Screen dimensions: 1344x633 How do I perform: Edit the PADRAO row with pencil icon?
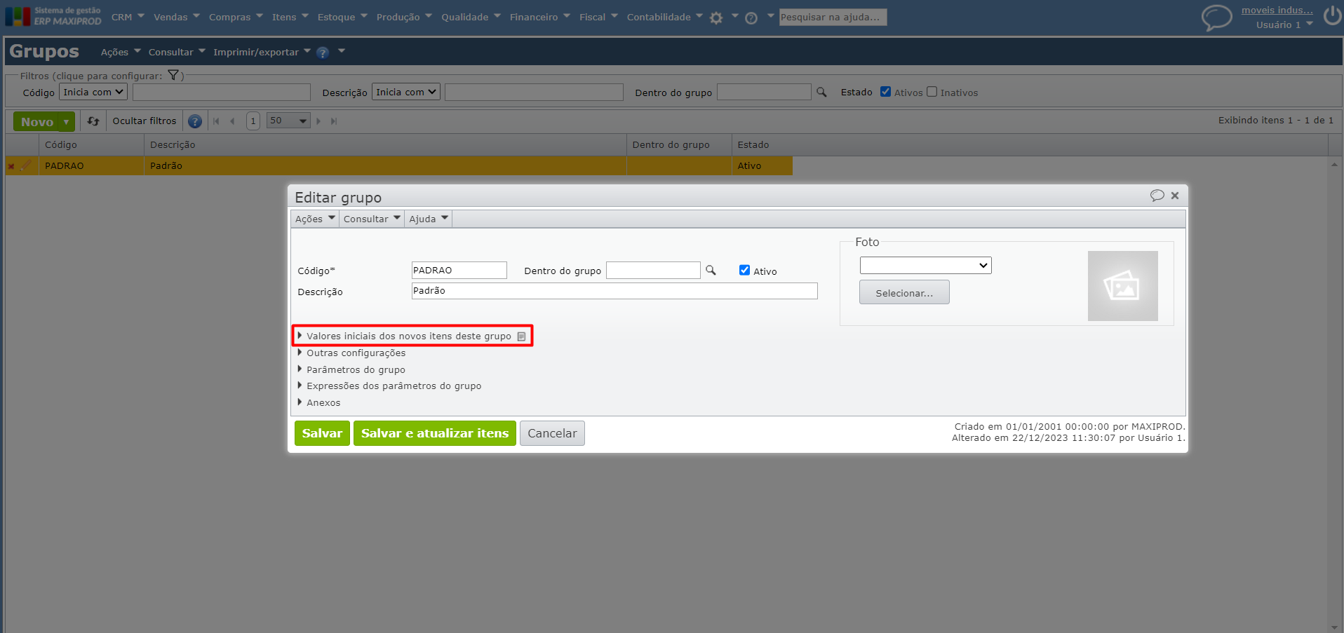(x=27, y=165)
